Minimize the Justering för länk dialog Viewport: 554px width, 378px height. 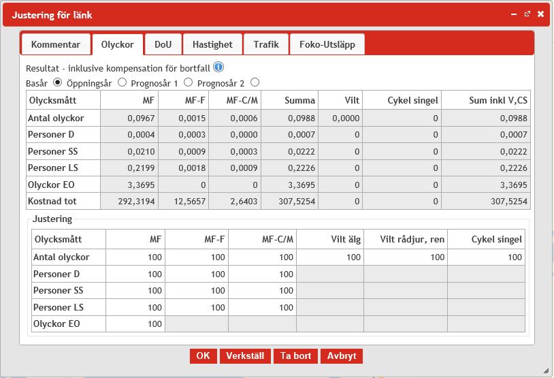pos(514,14)
